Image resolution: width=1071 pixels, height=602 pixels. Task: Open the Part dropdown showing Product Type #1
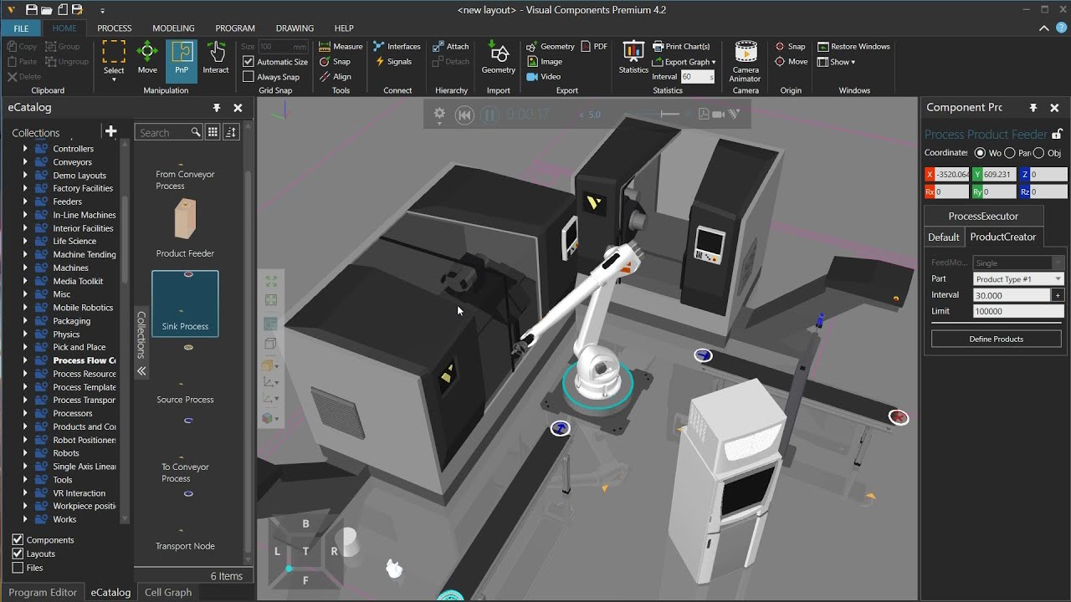click(x=1018, y=279)
